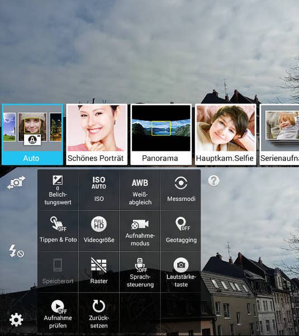Toggle Geotagging location tagging

click(181, 231)
